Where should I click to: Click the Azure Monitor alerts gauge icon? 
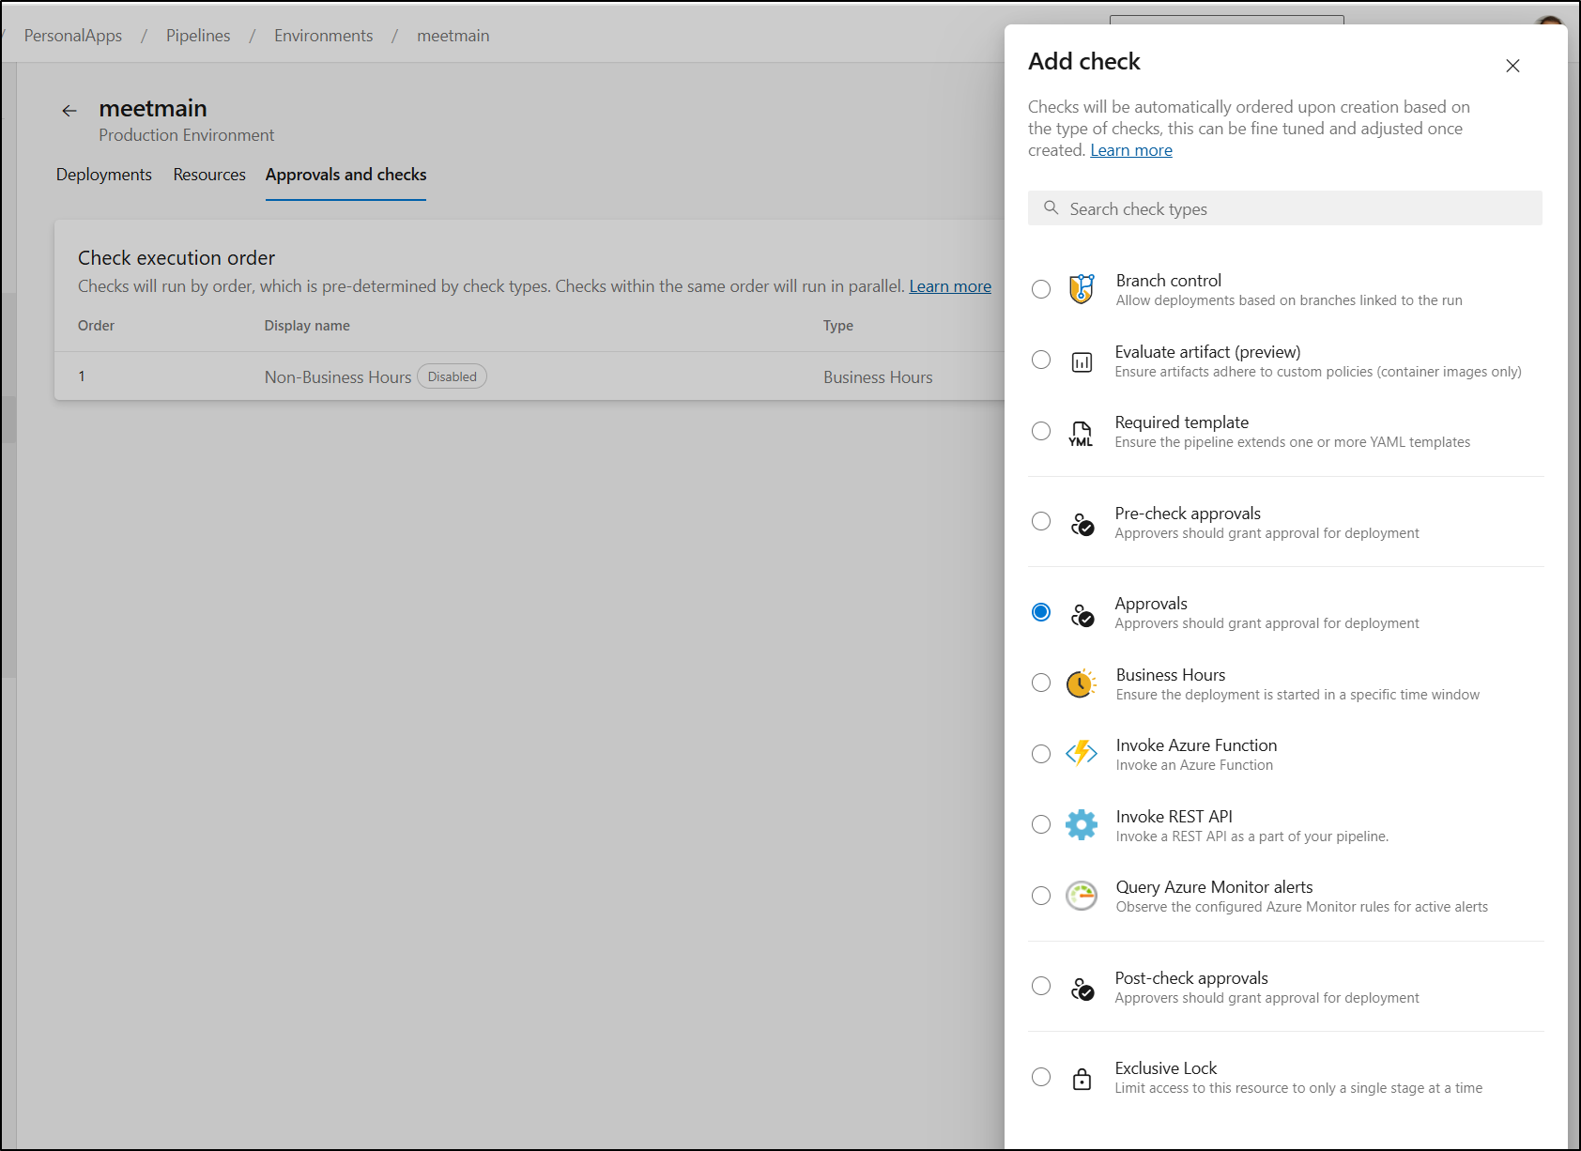point(1082,896)
